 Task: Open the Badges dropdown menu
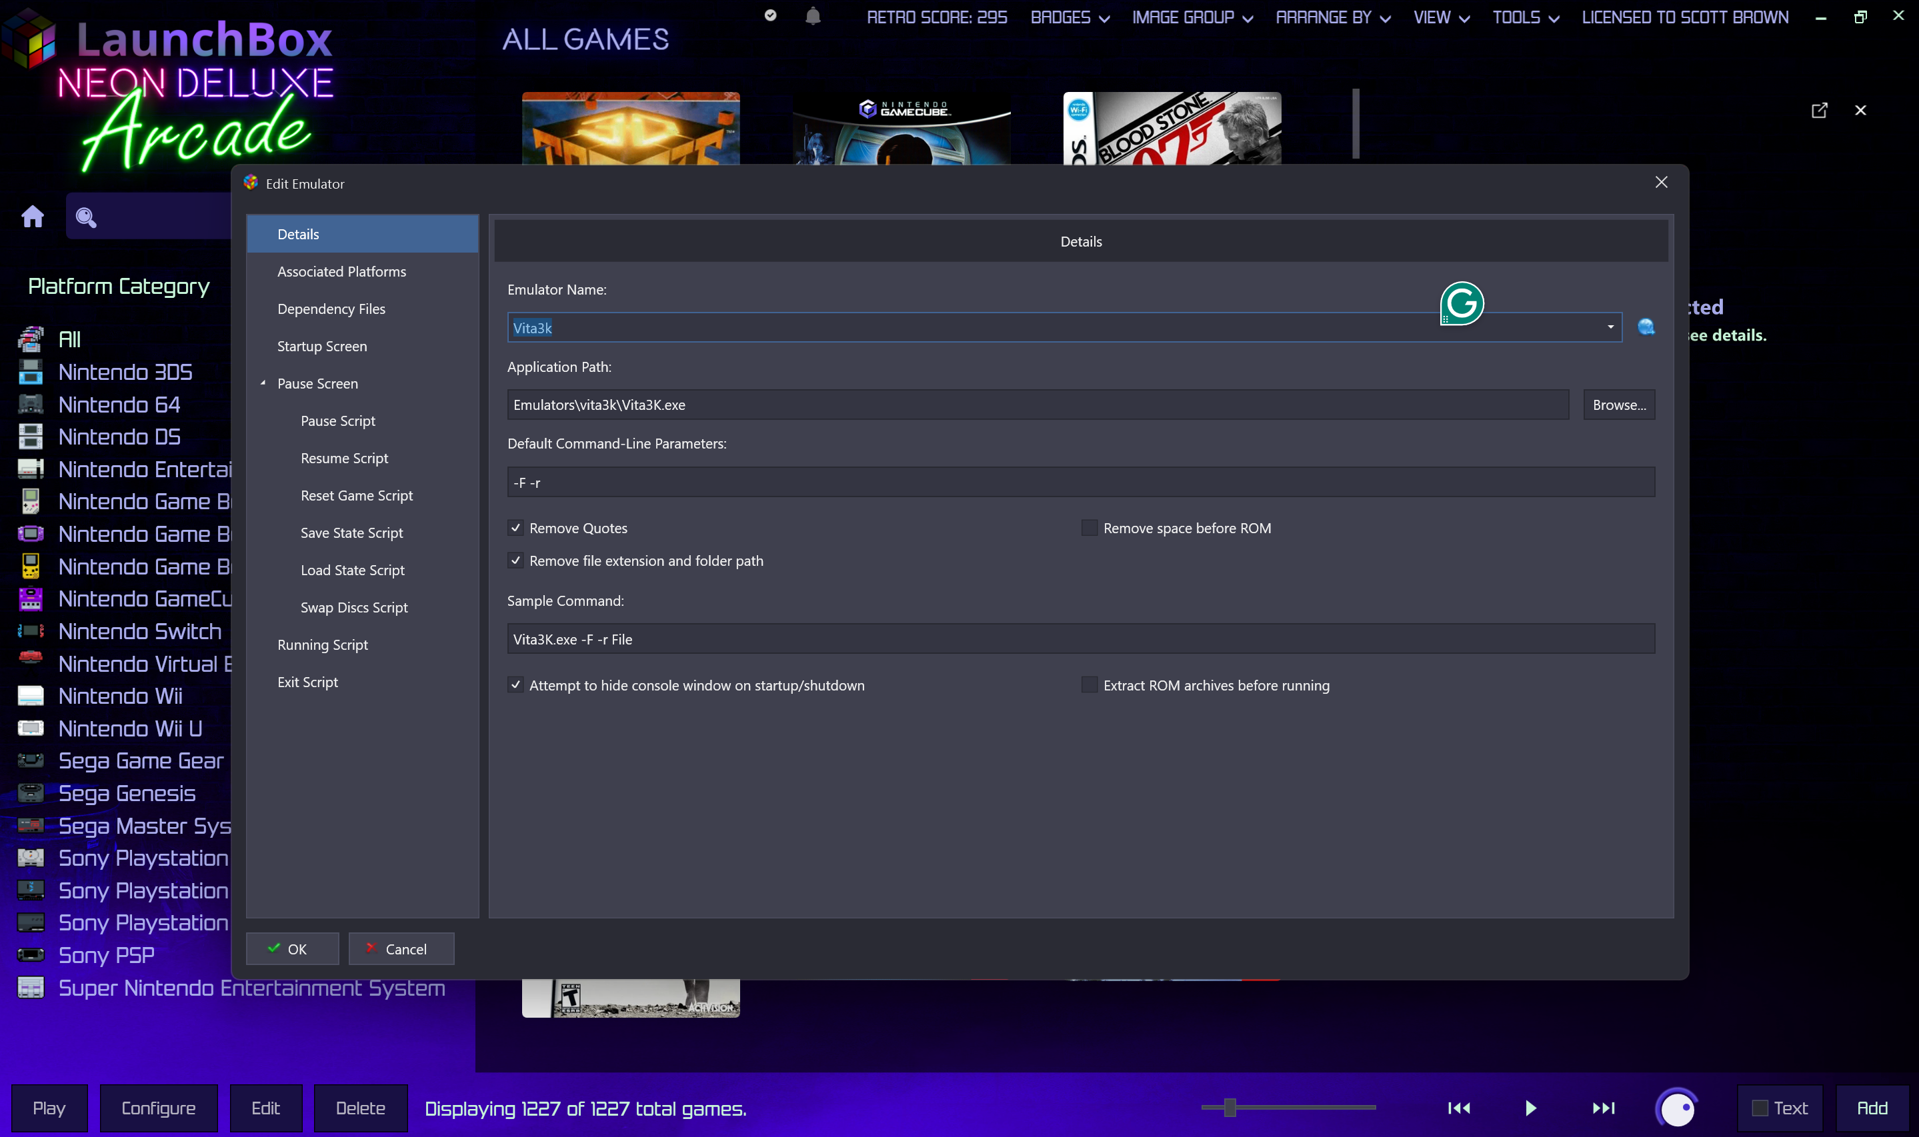[x=1070, y=17]
